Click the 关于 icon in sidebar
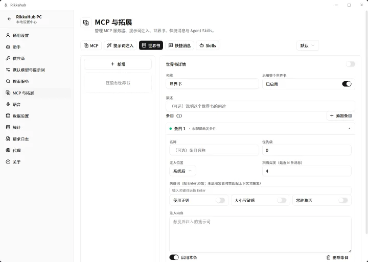Image resolution: width=368 pixels, height=262 pixels. pyautogui.click(x=8, y=162)
